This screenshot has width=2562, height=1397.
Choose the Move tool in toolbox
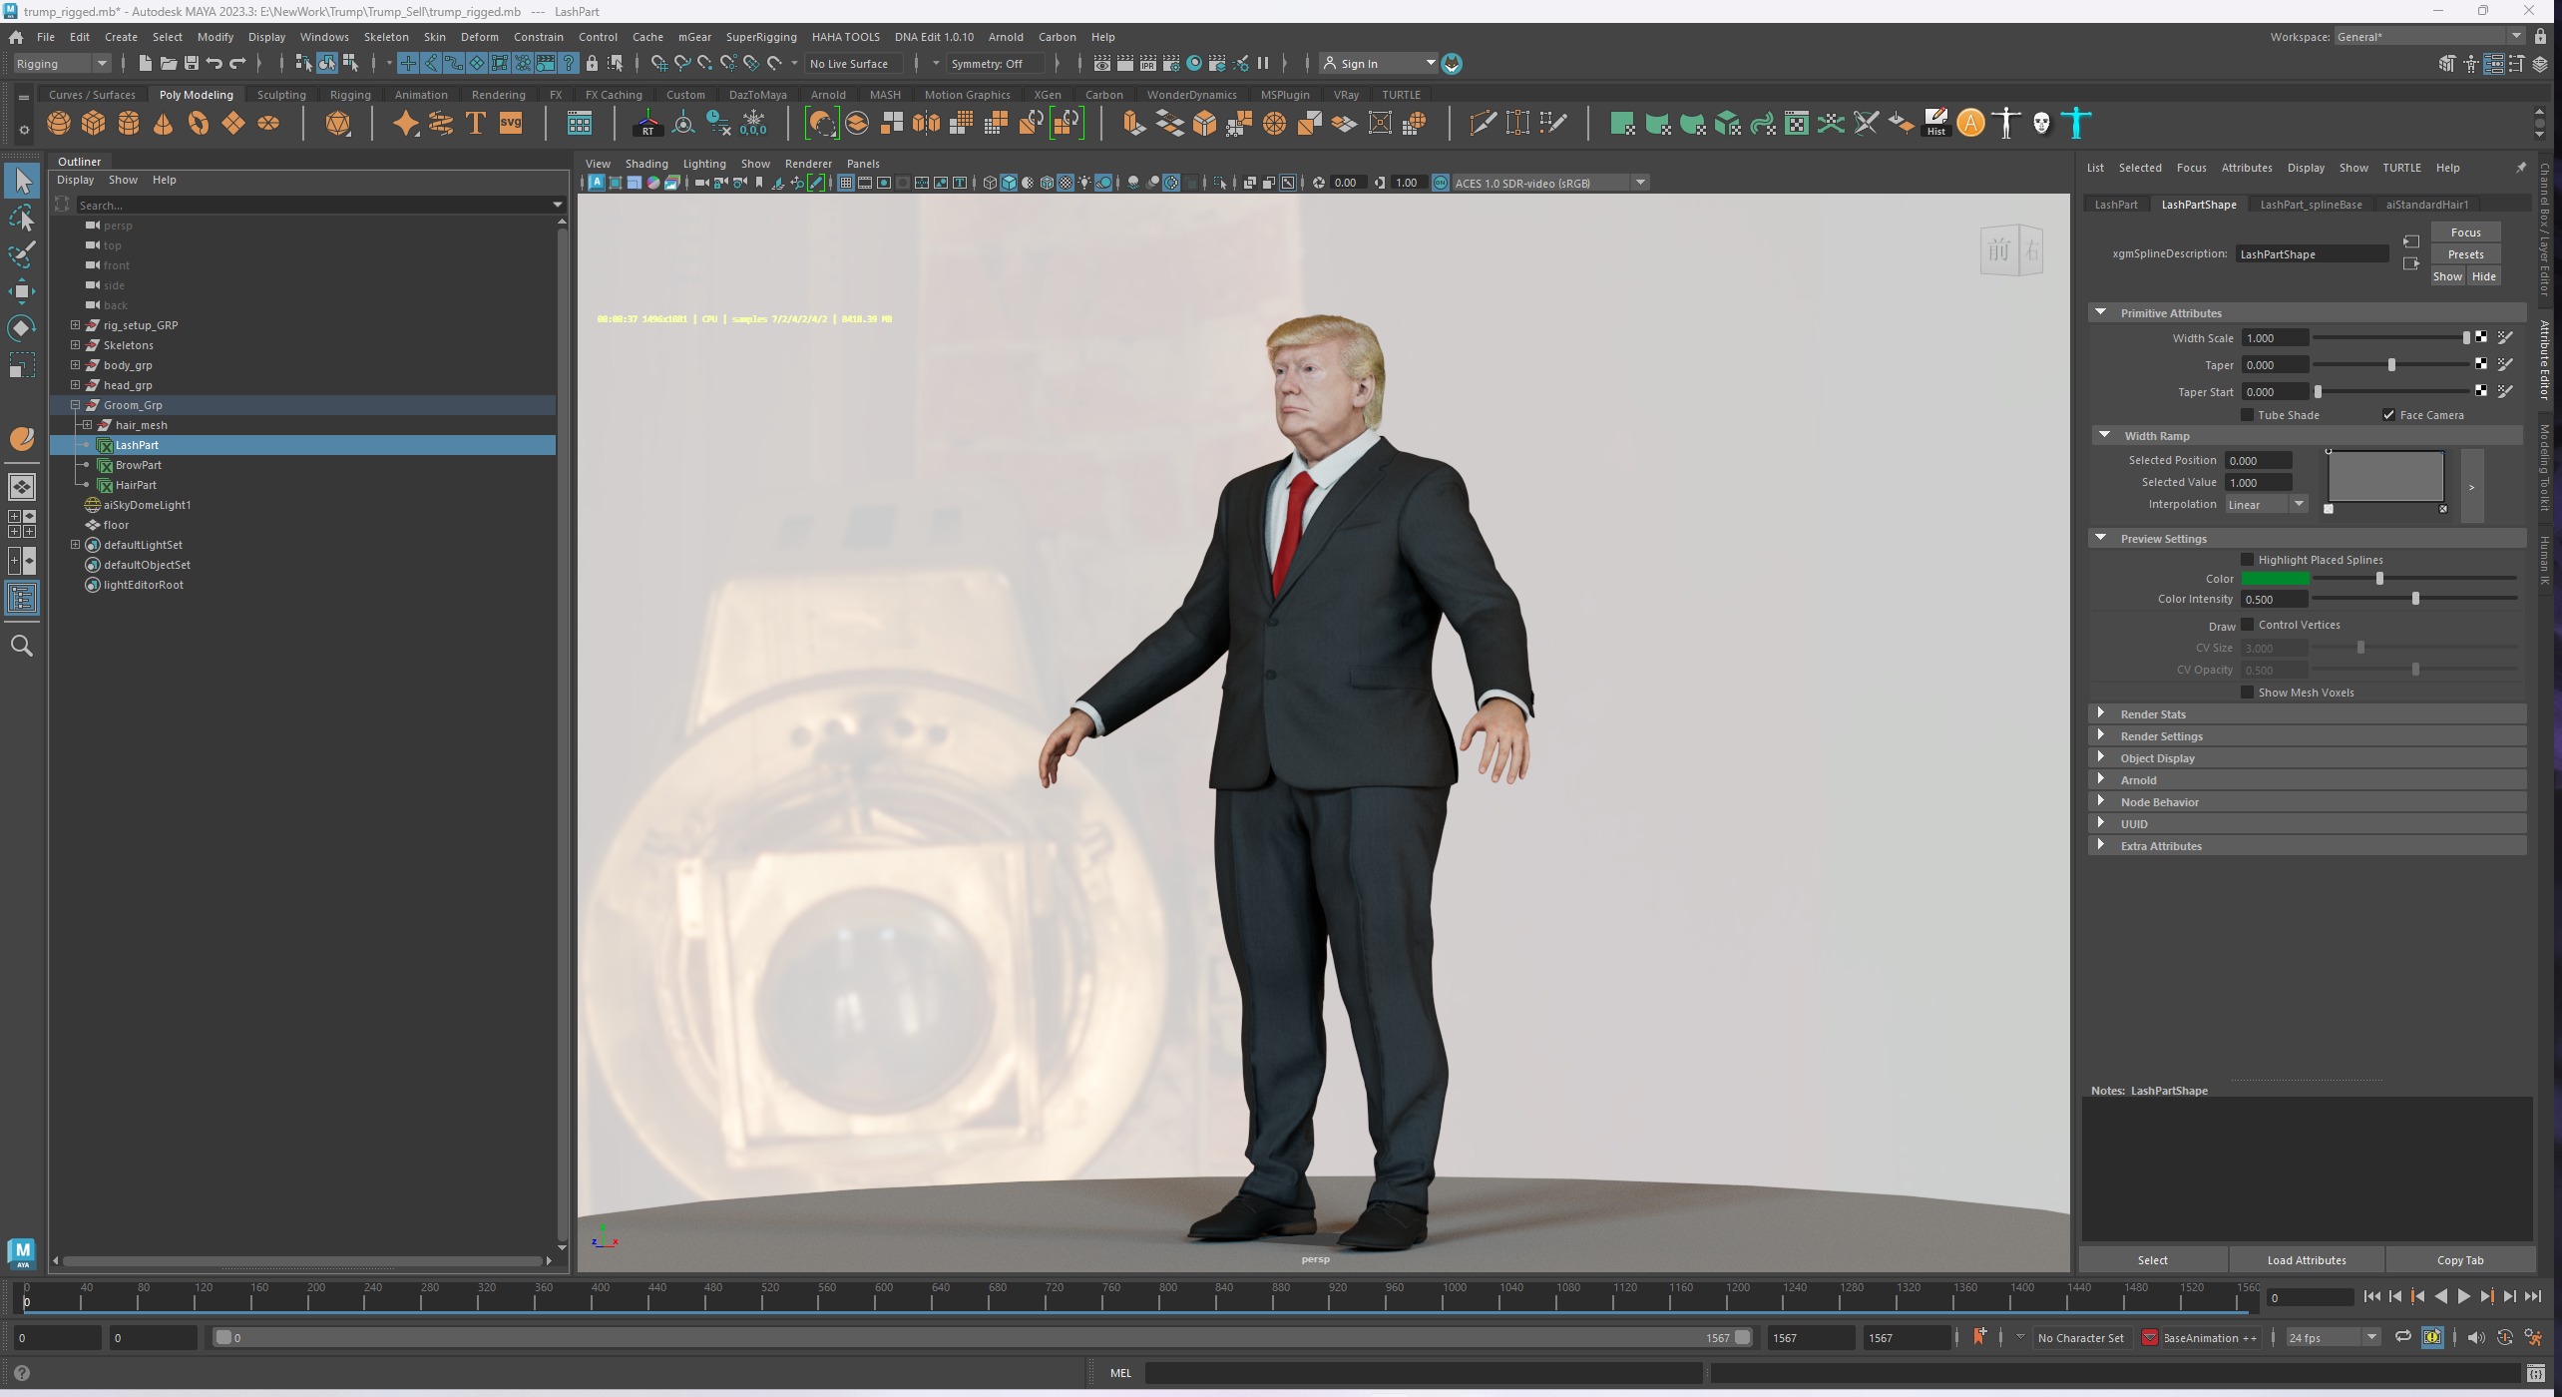coord(22,291)
